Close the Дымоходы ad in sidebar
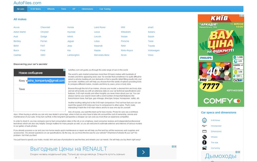 tap(239, 152)
